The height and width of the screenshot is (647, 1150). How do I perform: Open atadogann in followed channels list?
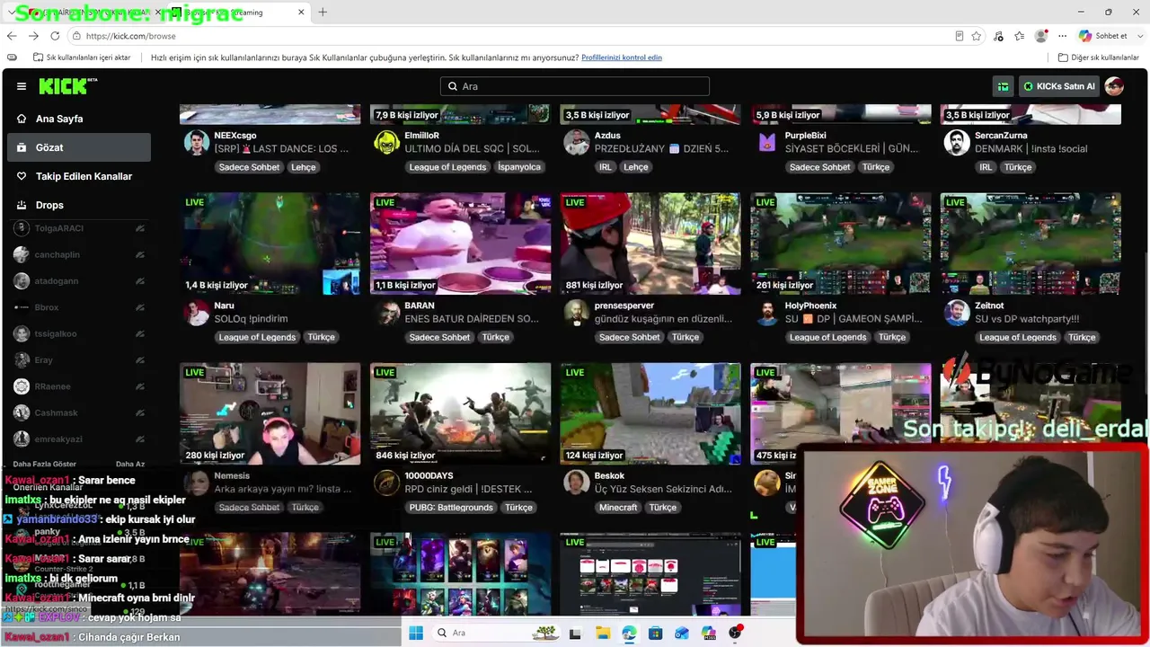pyautogui.click(x=79, y=281)
